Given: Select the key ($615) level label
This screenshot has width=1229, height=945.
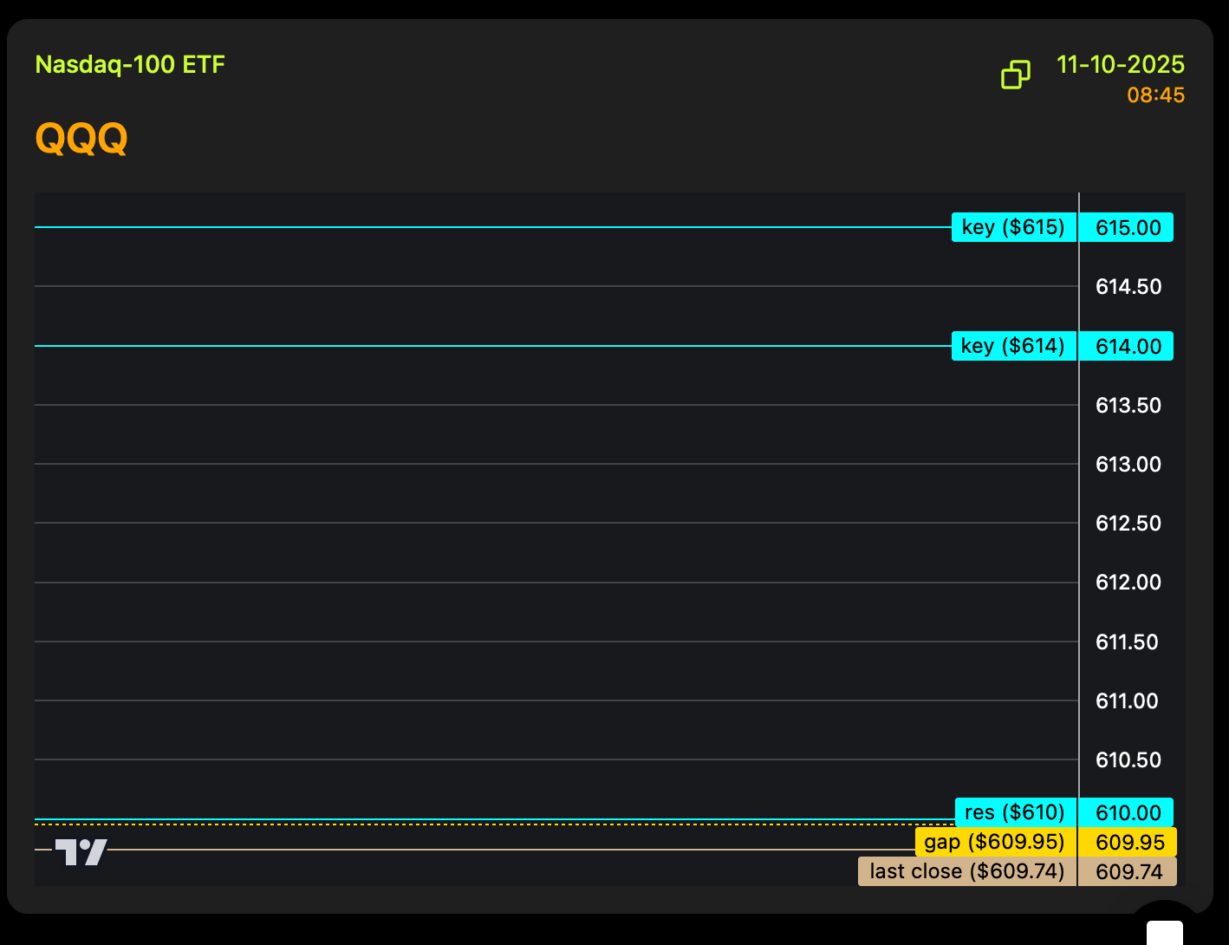Looking at the screenshot, I should [1013, 227].
